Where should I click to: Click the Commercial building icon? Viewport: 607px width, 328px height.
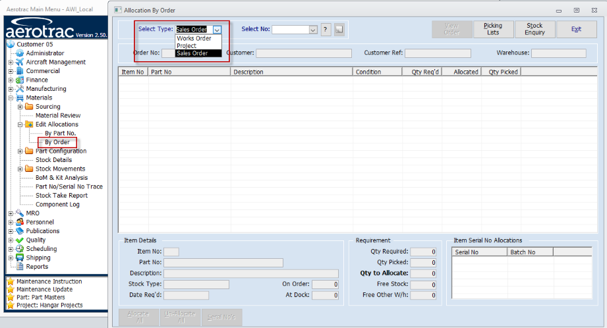coord(20,70)
